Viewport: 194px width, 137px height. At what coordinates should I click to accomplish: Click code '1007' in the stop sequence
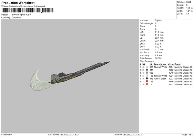(x=171, y=79)
